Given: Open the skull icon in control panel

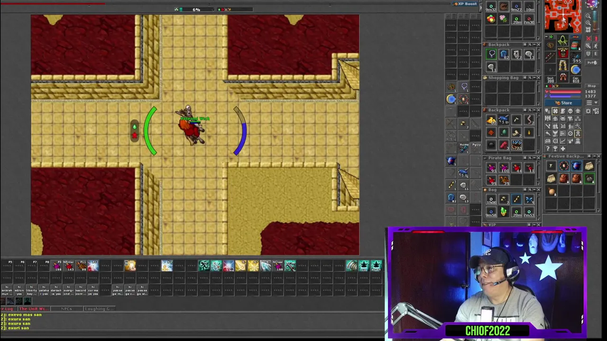Looking at the screenshot, I should point(570,111).
